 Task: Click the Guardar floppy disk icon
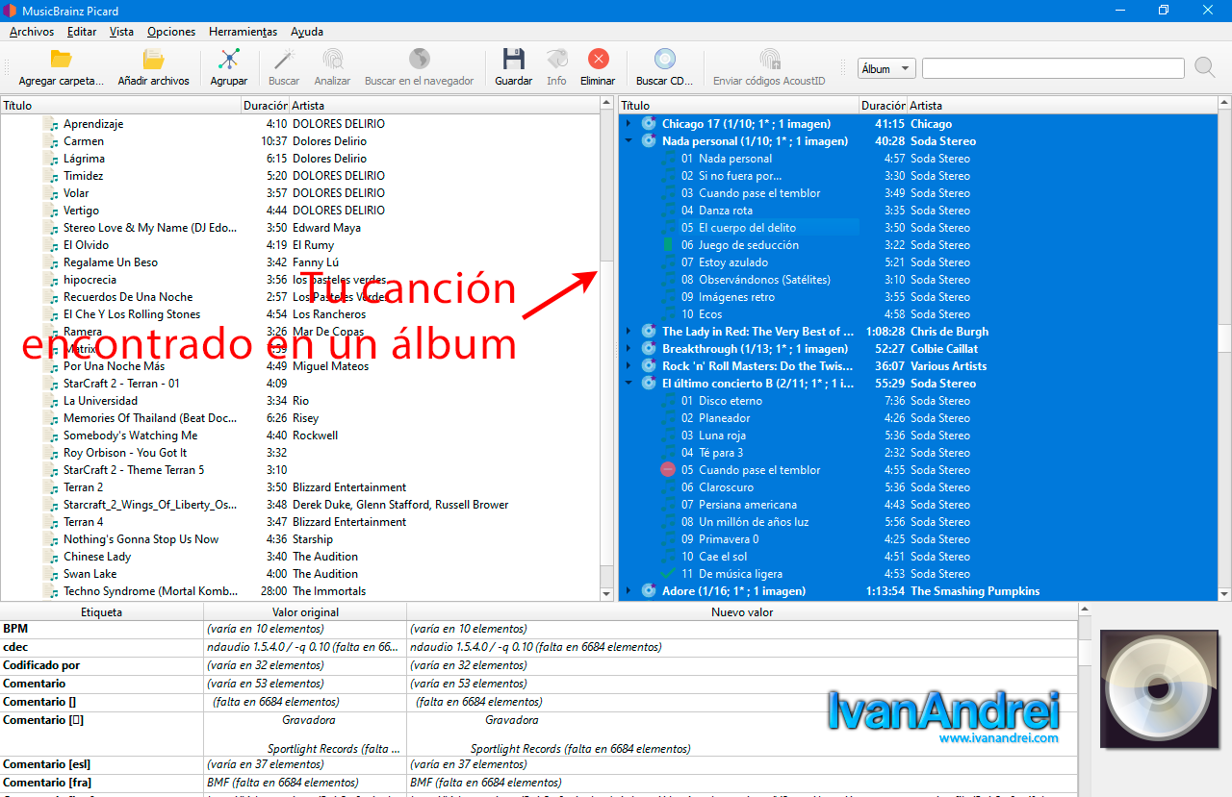coord(513,59)
